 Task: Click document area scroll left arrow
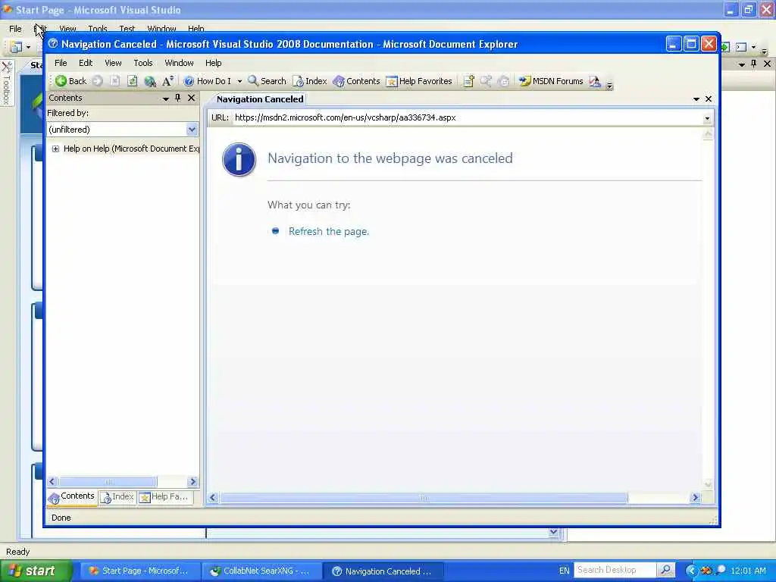coord(213,497)
